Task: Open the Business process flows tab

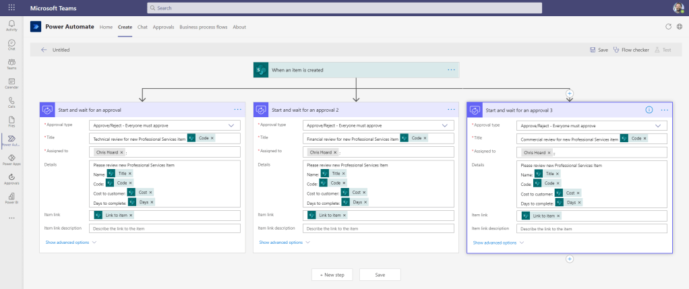Action: (x=204, y=27)
